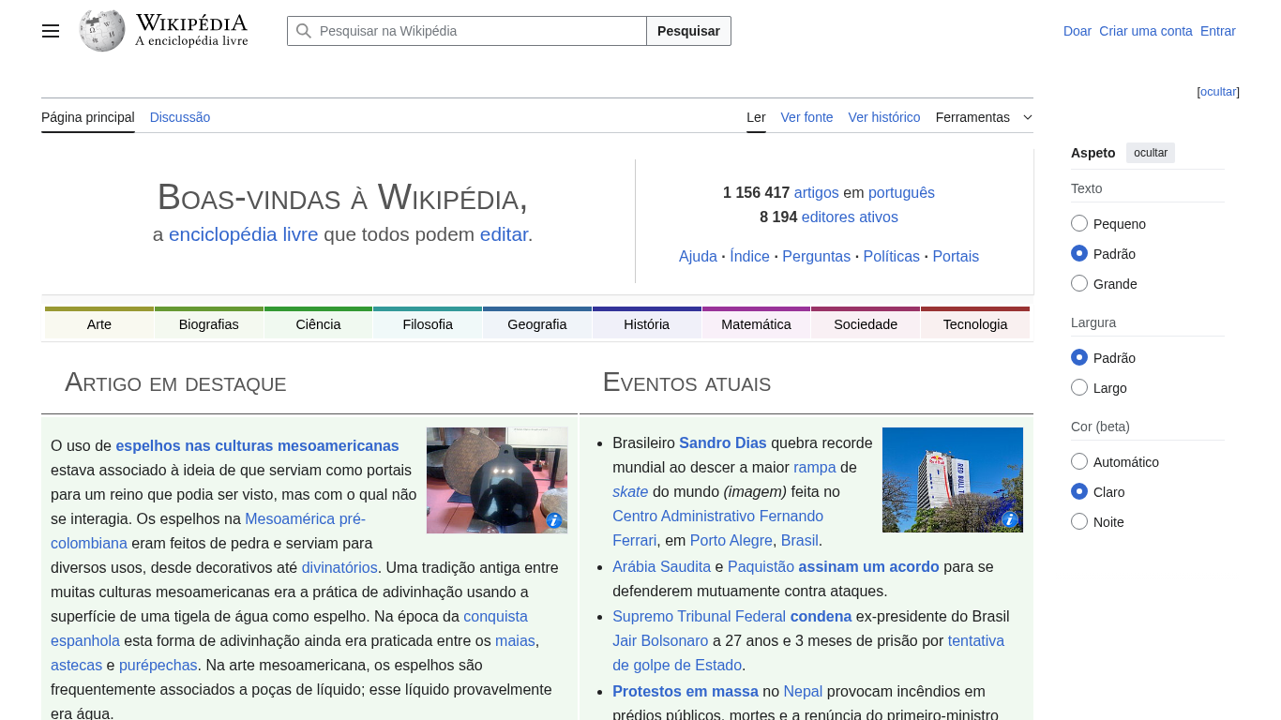Enable the Noite color mode

1079,522
